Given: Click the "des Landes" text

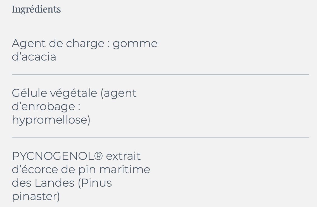Looking at the screenshot, I should point(43,183).
